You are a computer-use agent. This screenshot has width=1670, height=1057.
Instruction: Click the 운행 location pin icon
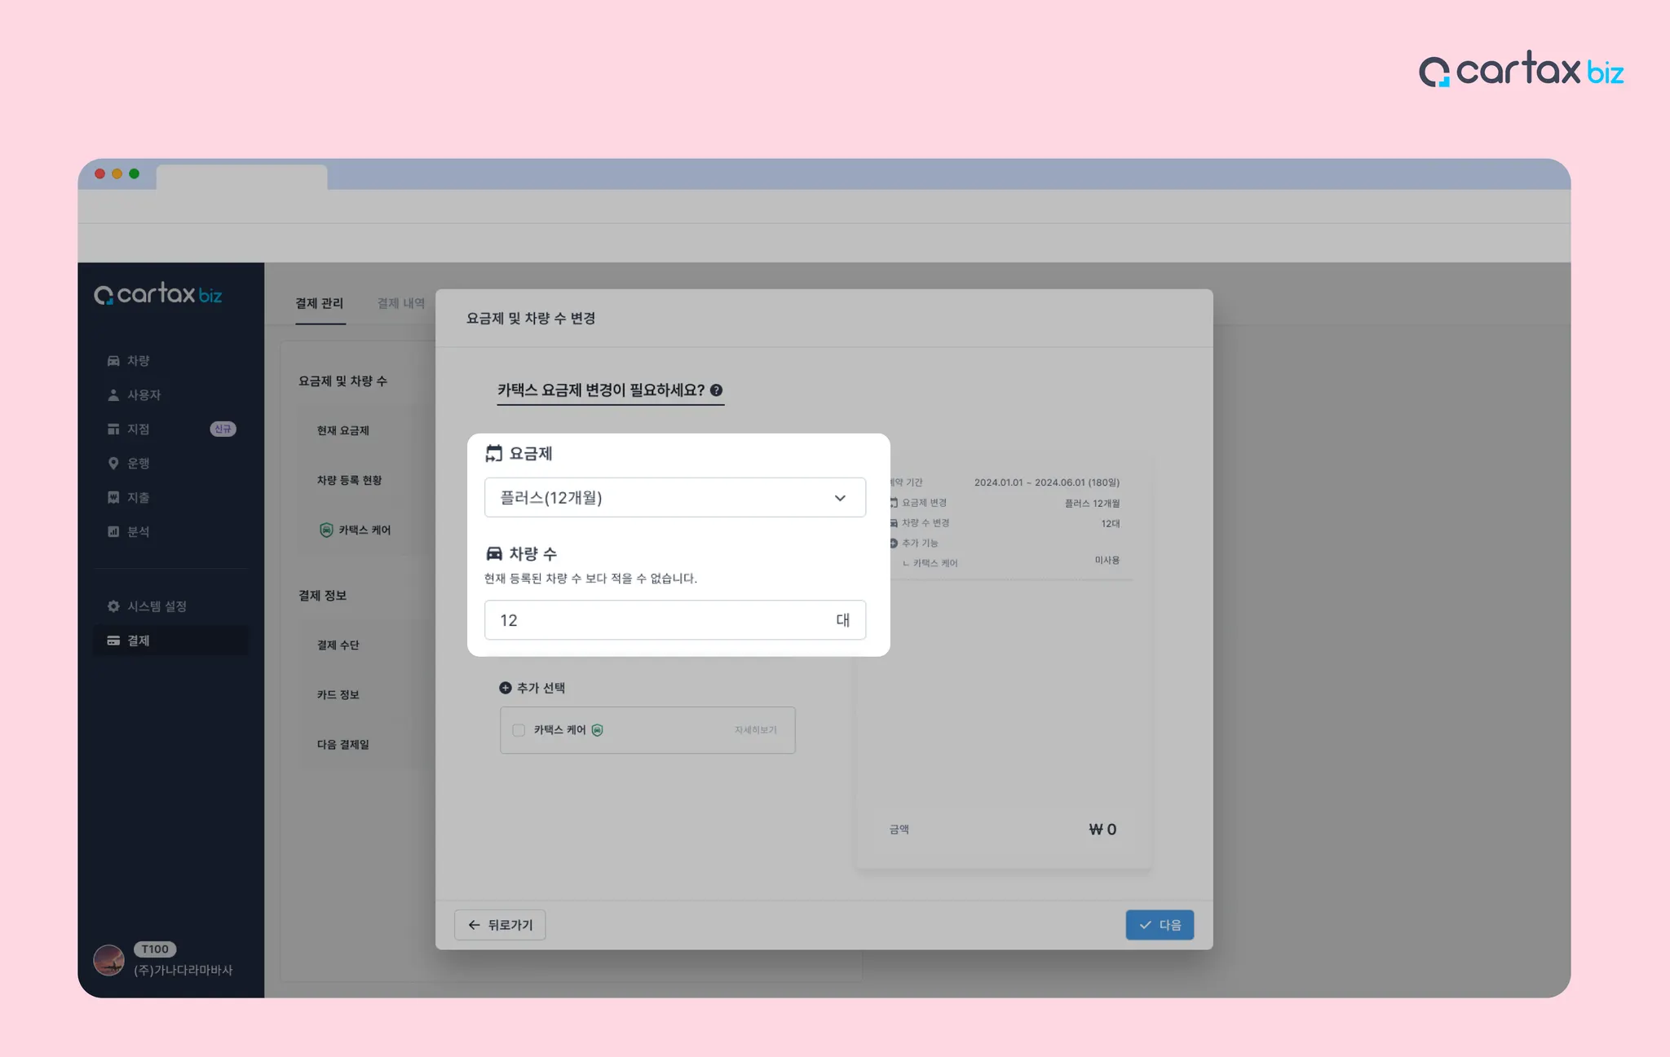point(113,463)
